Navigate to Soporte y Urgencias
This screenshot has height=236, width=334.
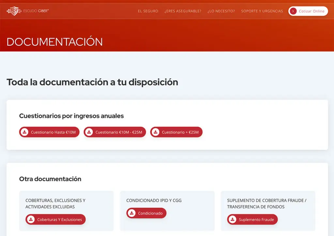pyautogui.click(x=262, y=11)
